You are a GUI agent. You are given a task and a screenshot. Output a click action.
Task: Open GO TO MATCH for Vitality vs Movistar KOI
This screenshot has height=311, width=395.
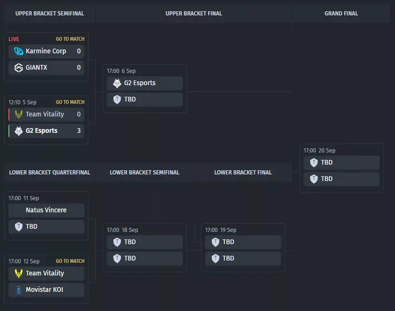click(70, 261)
